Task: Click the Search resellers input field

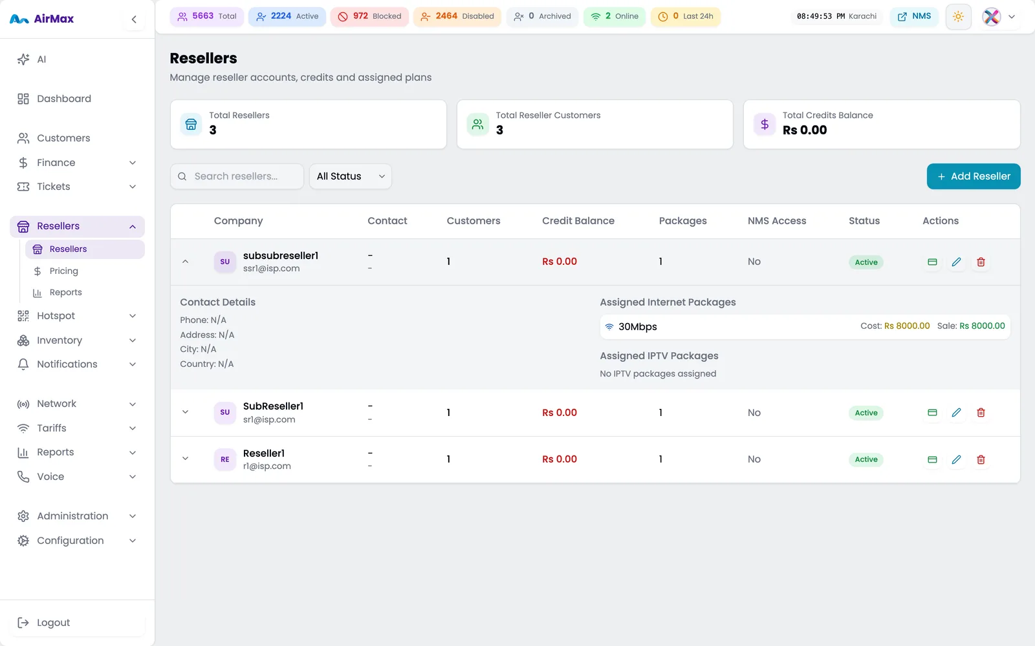Action: coord(237,176)
